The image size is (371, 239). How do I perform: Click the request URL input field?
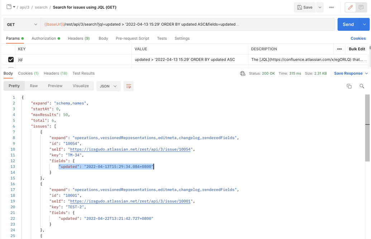click(186, 24)
